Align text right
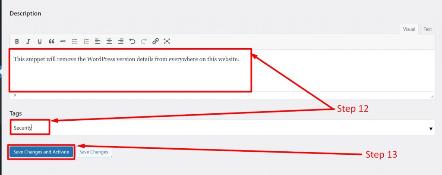The image size is (442, 175). click(x=121, y=41)
